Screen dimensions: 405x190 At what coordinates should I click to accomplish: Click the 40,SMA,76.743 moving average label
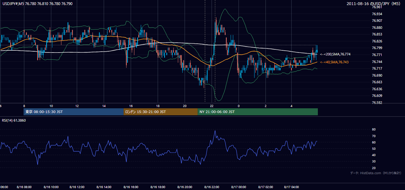[x=334, y=62]
